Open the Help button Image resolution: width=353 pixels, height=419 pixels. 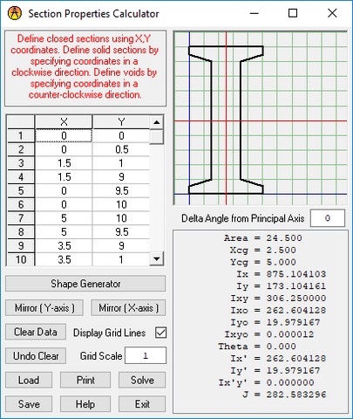coord(85,404)
